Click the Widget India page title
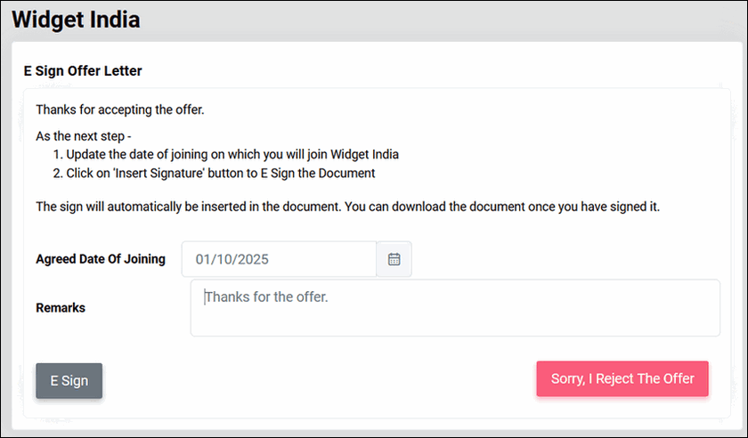The width and height of the screenshot is (748, 438). 77,20
